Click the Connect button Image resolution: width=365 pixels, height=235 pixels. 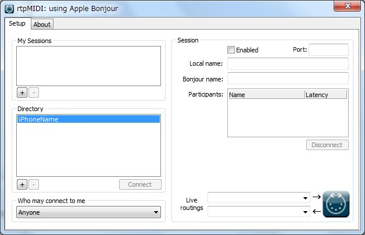click(140, 184)
